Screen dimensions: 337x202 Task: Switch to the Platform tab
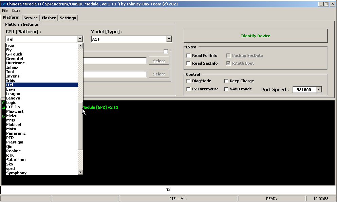click(11, 17)
